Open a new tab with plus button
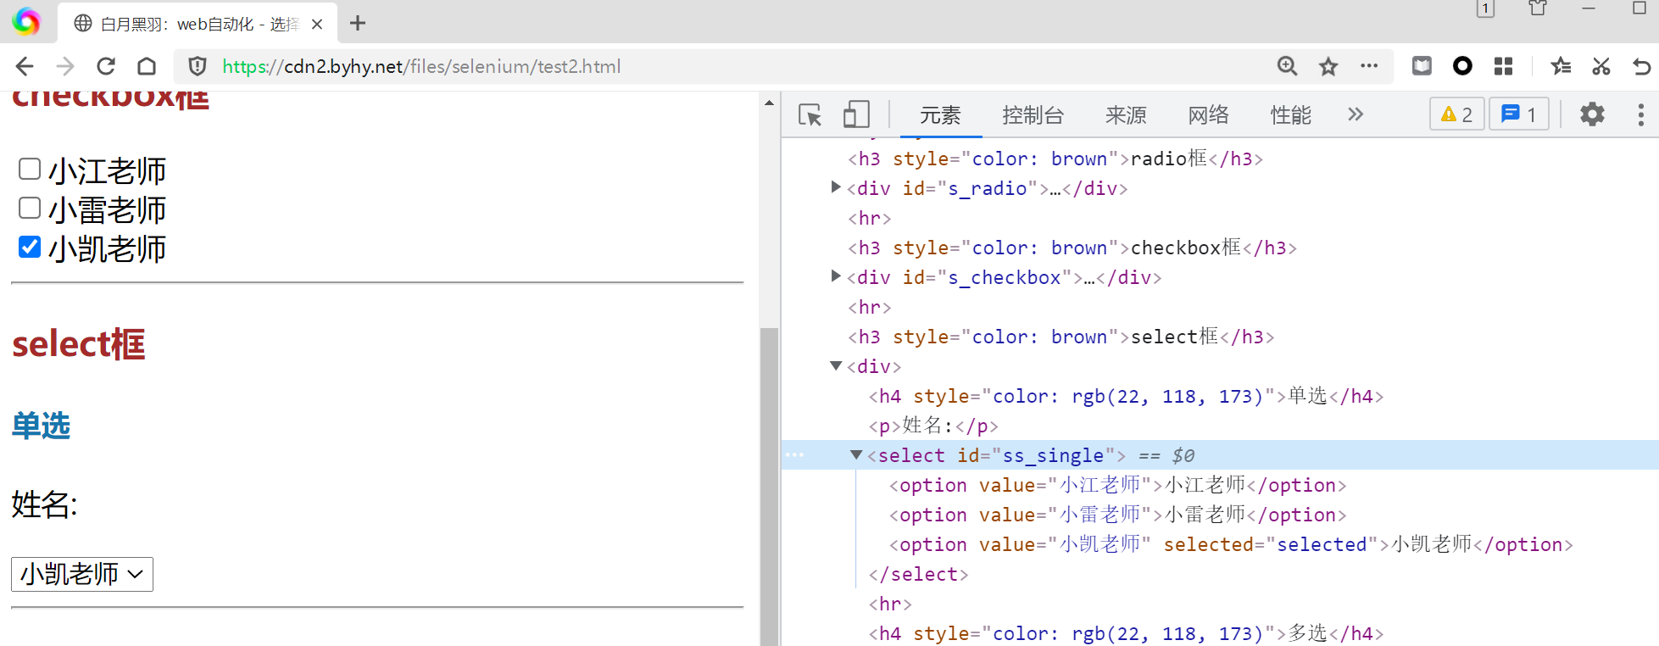The image size is (1659, 646). pos(358,23)
